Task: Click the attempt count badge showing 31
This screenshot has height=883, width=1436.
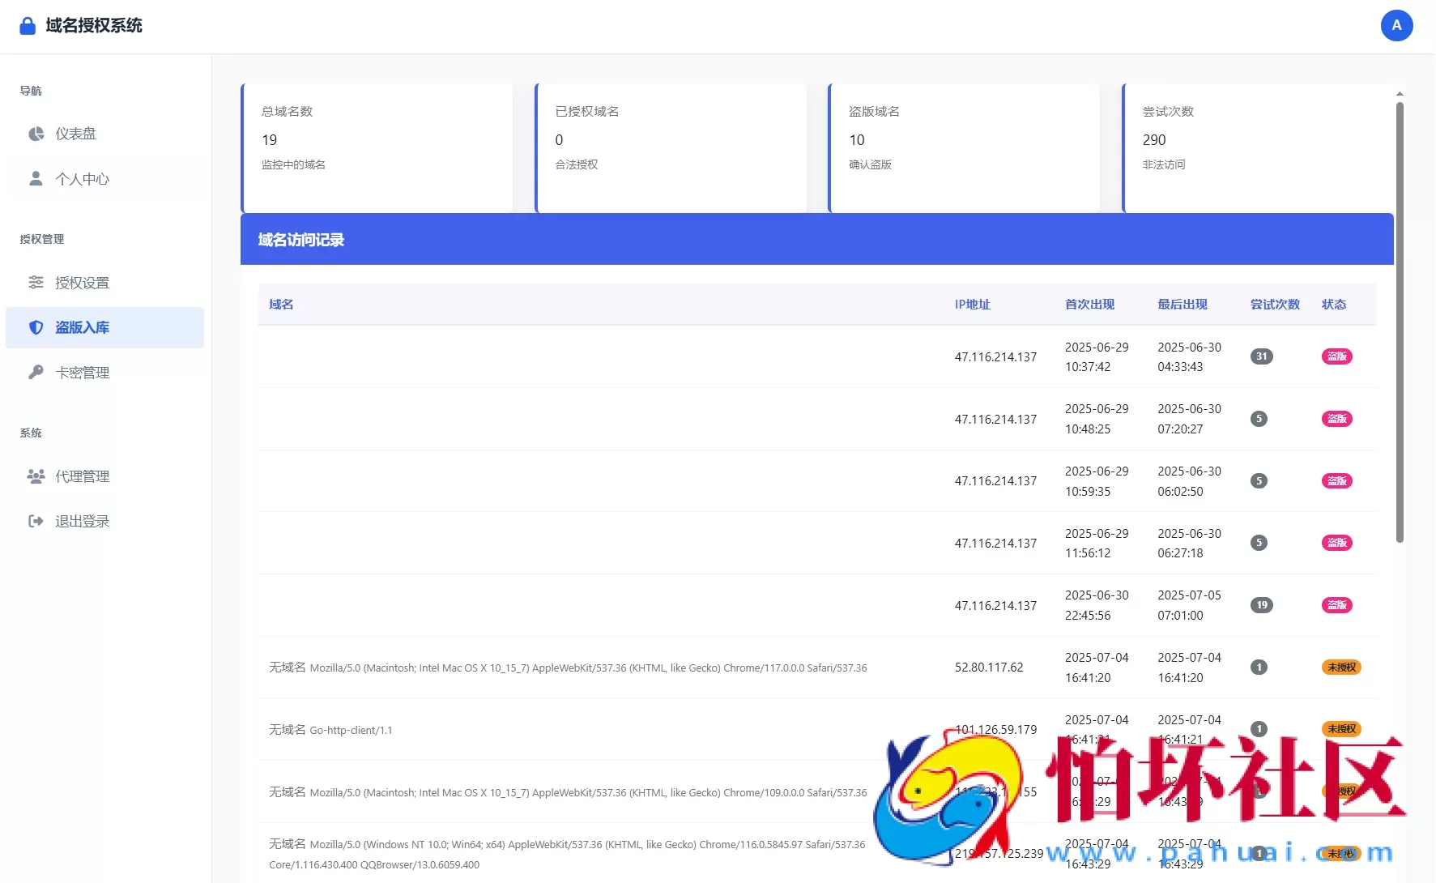Action: [x=1262, y=356]
